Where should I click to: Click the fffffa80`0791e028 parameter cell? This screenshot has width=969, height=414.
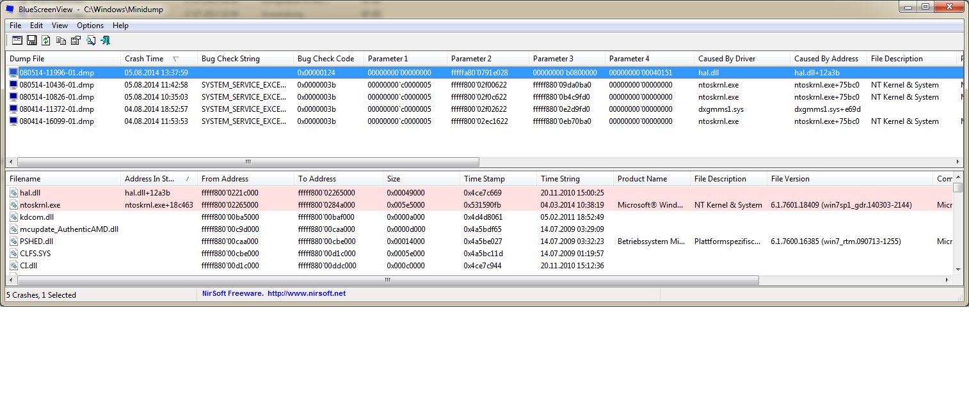479,73
